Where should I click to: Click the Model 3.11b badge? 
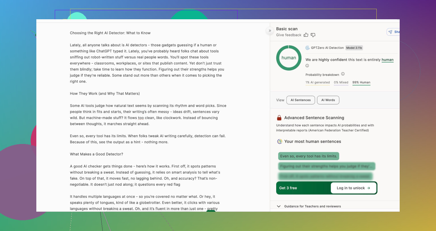pyautogui.click(x=354, y=48)
